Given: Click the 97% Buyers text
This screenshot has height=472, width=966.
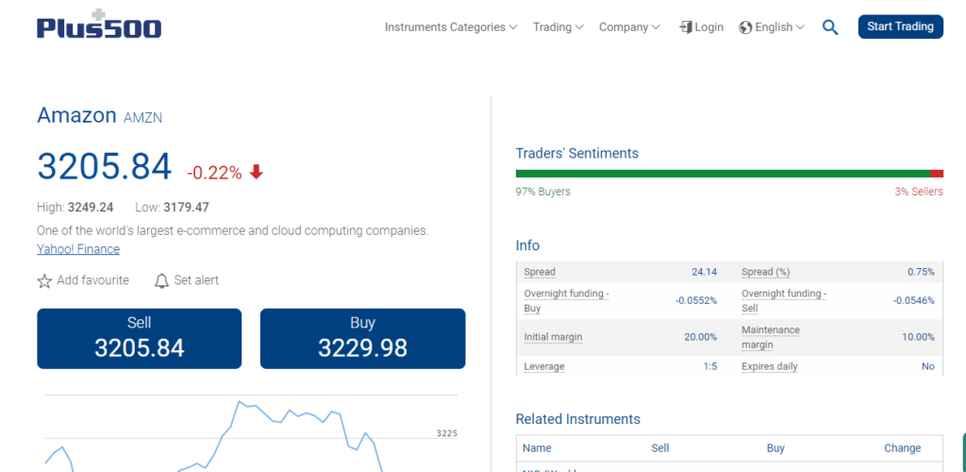Looking at the screenshot, I should click(542, 192).
